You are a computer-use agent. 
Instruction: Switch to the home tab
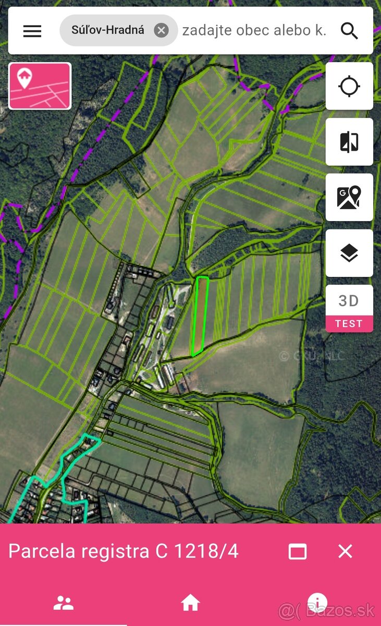190,603
